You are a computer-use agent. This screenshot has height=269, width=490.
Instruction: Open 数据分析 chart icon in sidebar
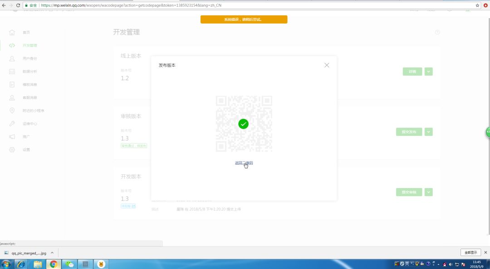[x=12, y=72]
